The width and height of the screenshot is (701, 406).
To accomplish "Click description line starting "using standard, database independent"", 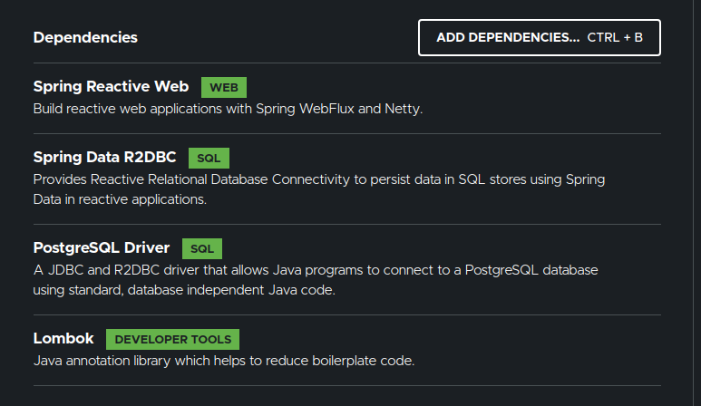I will click(x=184, y=290).
